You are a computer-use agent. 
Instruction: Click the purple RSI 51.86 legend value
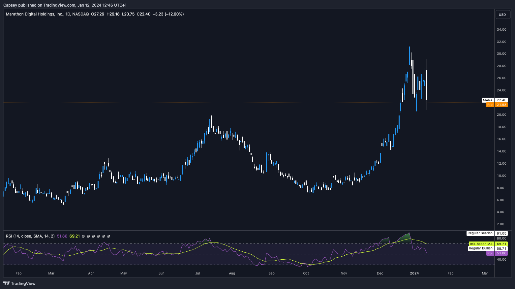tap(62, 236)
